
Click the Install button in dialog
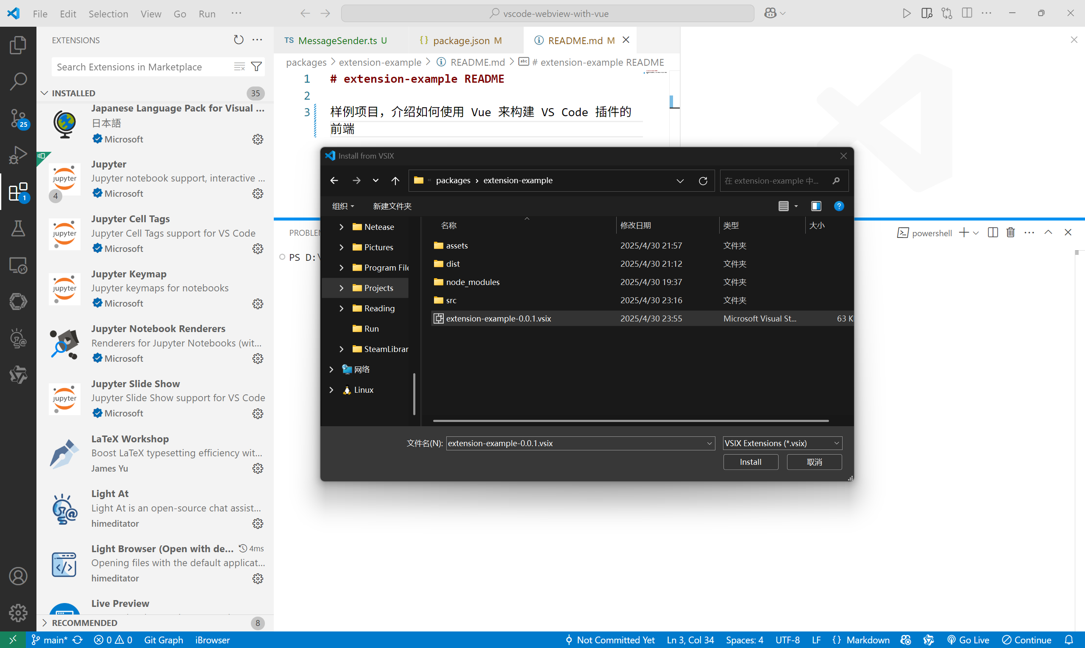pyautogui.click(x=750, y=462)
